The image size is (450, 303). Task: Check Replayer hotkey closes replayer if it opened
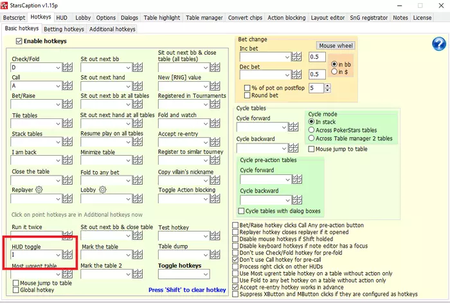click(235, 232)
